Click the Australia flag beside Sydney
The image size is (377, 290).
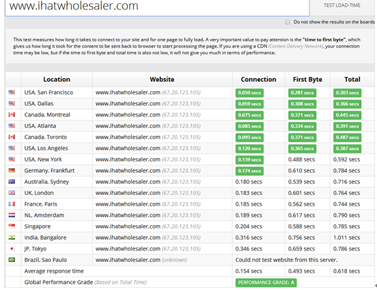coord(12,182)
